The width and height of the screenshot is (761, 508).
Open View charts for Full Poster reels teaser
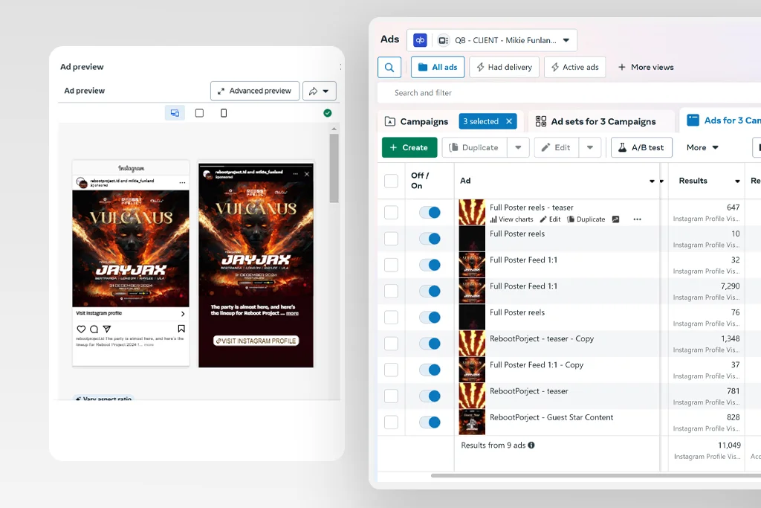pos(511,219)
